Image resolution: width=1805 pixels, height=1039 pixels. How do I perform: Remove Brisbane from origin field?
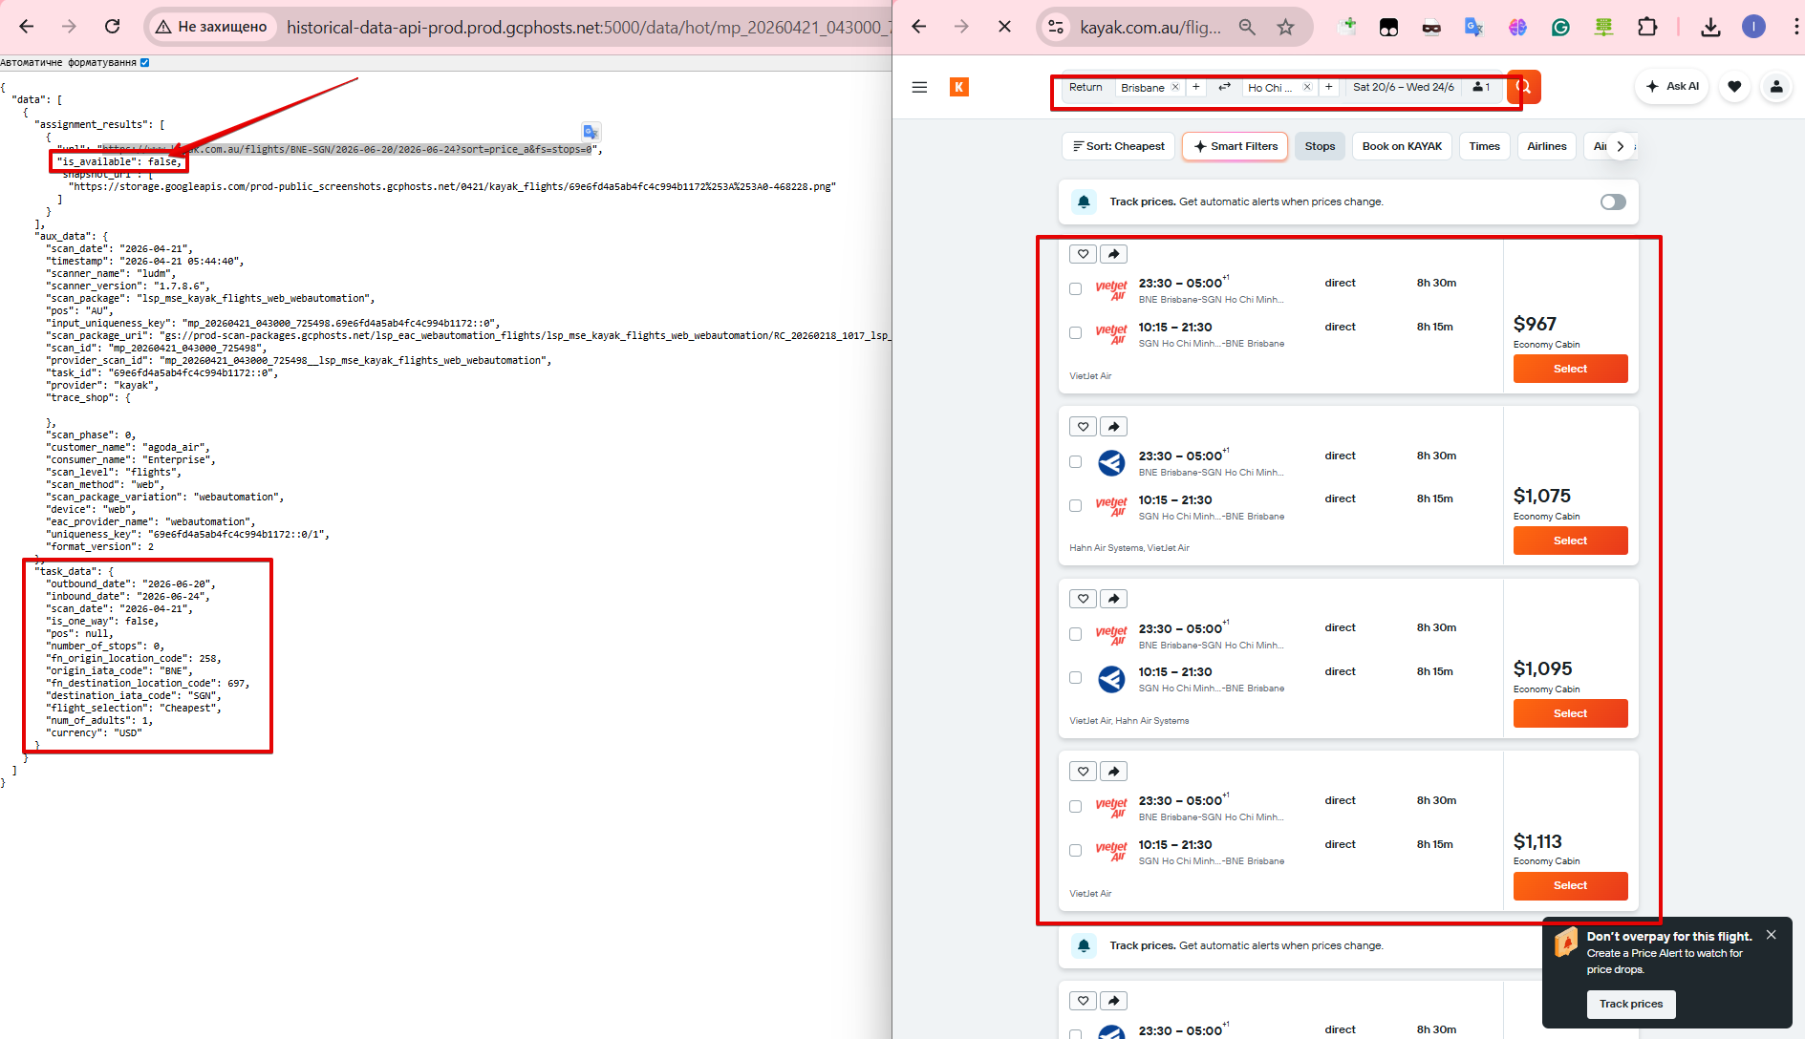[1175, 87]
